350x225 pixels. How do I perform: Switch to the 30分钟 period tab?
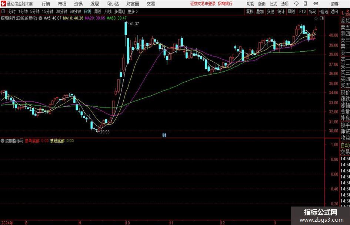coord(61,11)
